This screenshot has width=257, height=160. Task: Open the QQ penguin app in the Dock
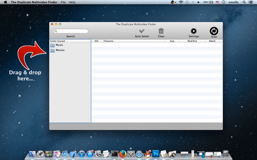click(147, 154)
